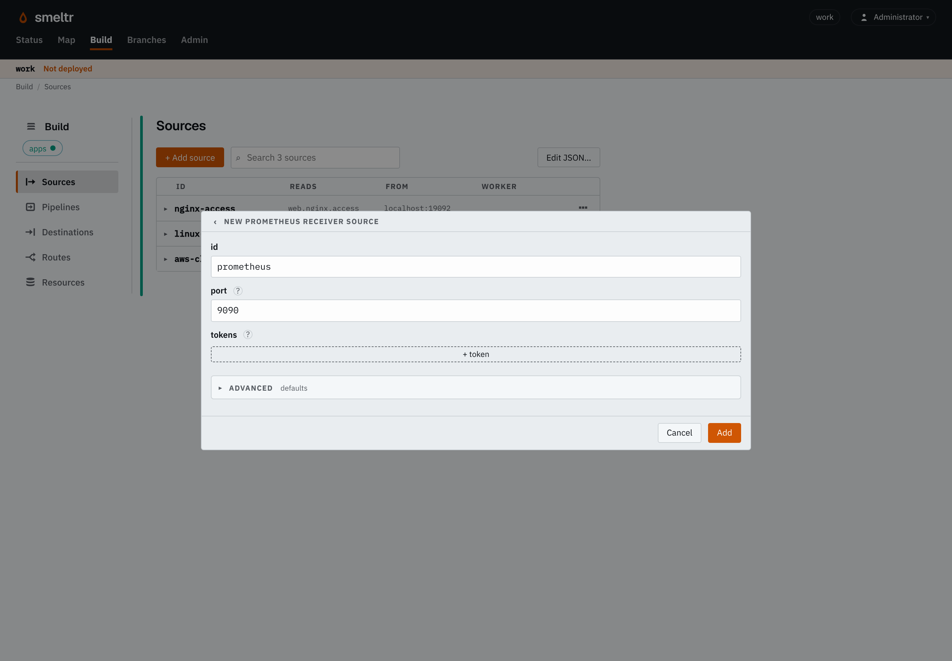Open Destinations in the sidebar
The width and height of the screenshot is (952, 661).
tap(67, 232)
